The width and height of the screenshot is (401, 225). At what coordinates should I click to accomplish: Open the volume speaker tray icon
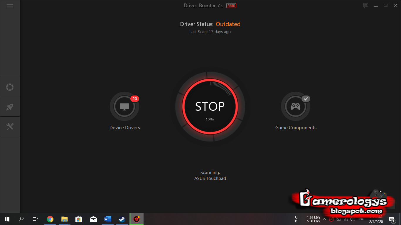click(x=352, y=219)
